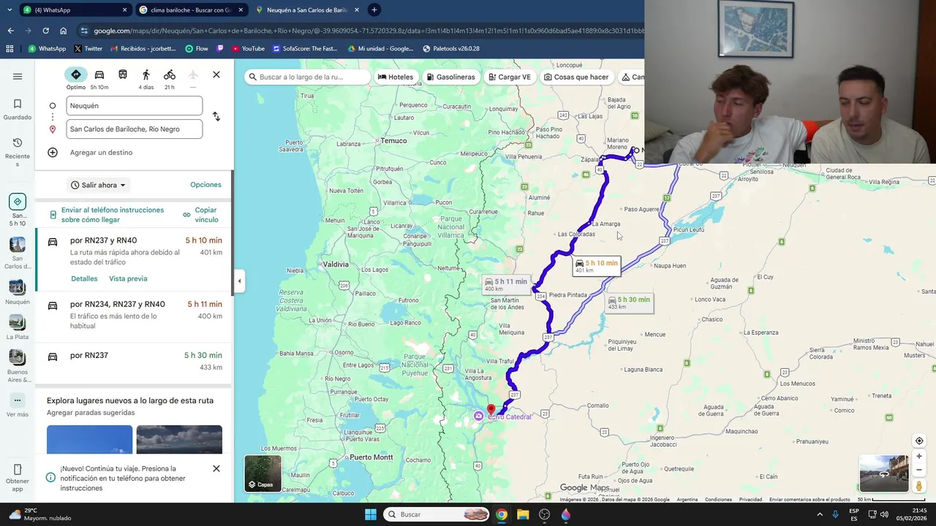Click the Cerro Catedral map marker
This screenshot has width=936, height=526.
[478, 416]
